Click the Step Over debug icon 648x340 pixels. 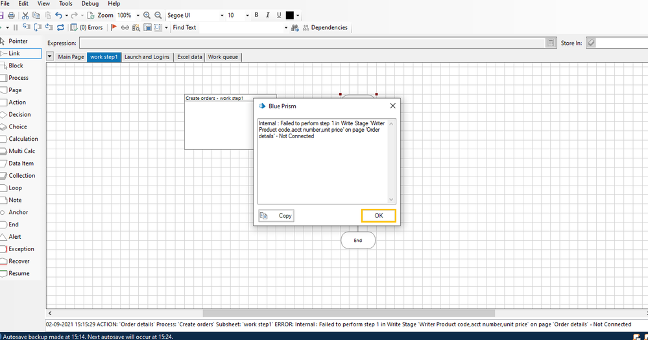point(38,27)
